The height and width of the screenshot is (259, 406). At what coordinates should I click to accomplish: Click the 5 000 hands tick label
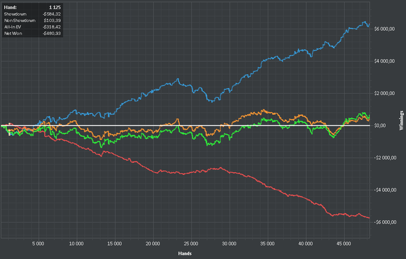38,244
